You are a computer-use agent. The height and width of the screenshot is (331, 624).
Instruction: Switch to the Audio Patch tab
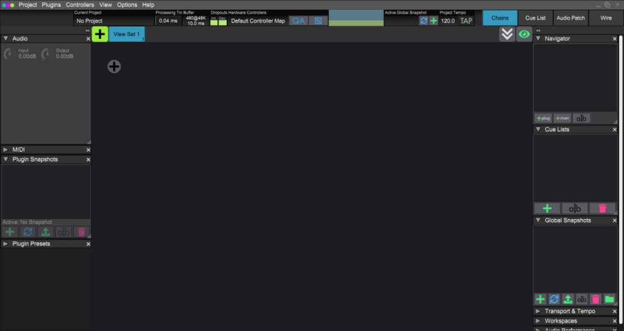click(571, 18)
